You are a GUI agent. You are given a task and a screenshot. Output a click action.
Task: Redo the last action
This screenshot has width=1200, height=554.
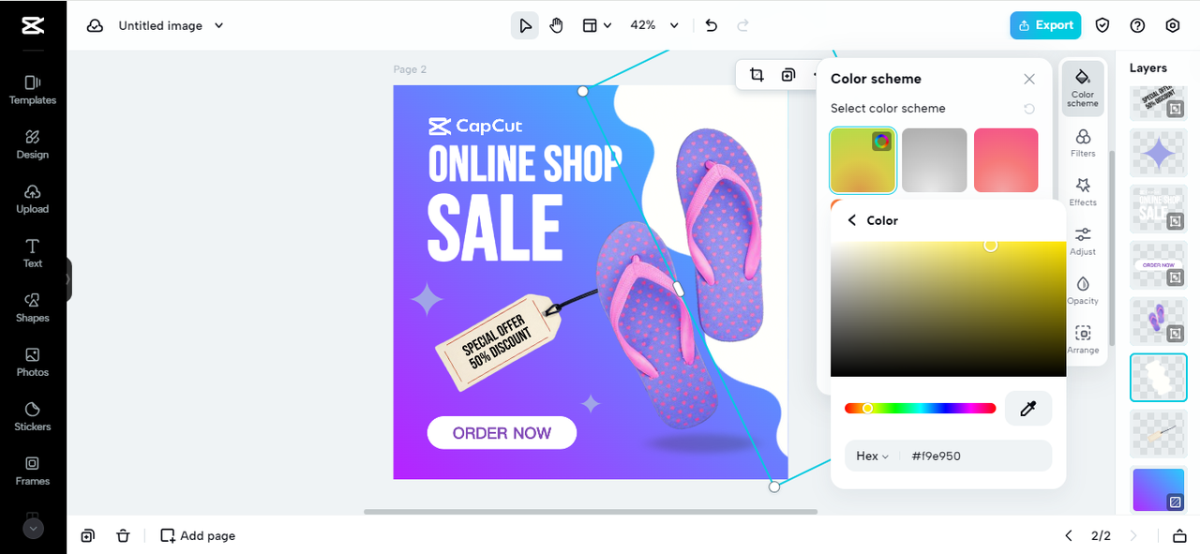coord(742,25)
